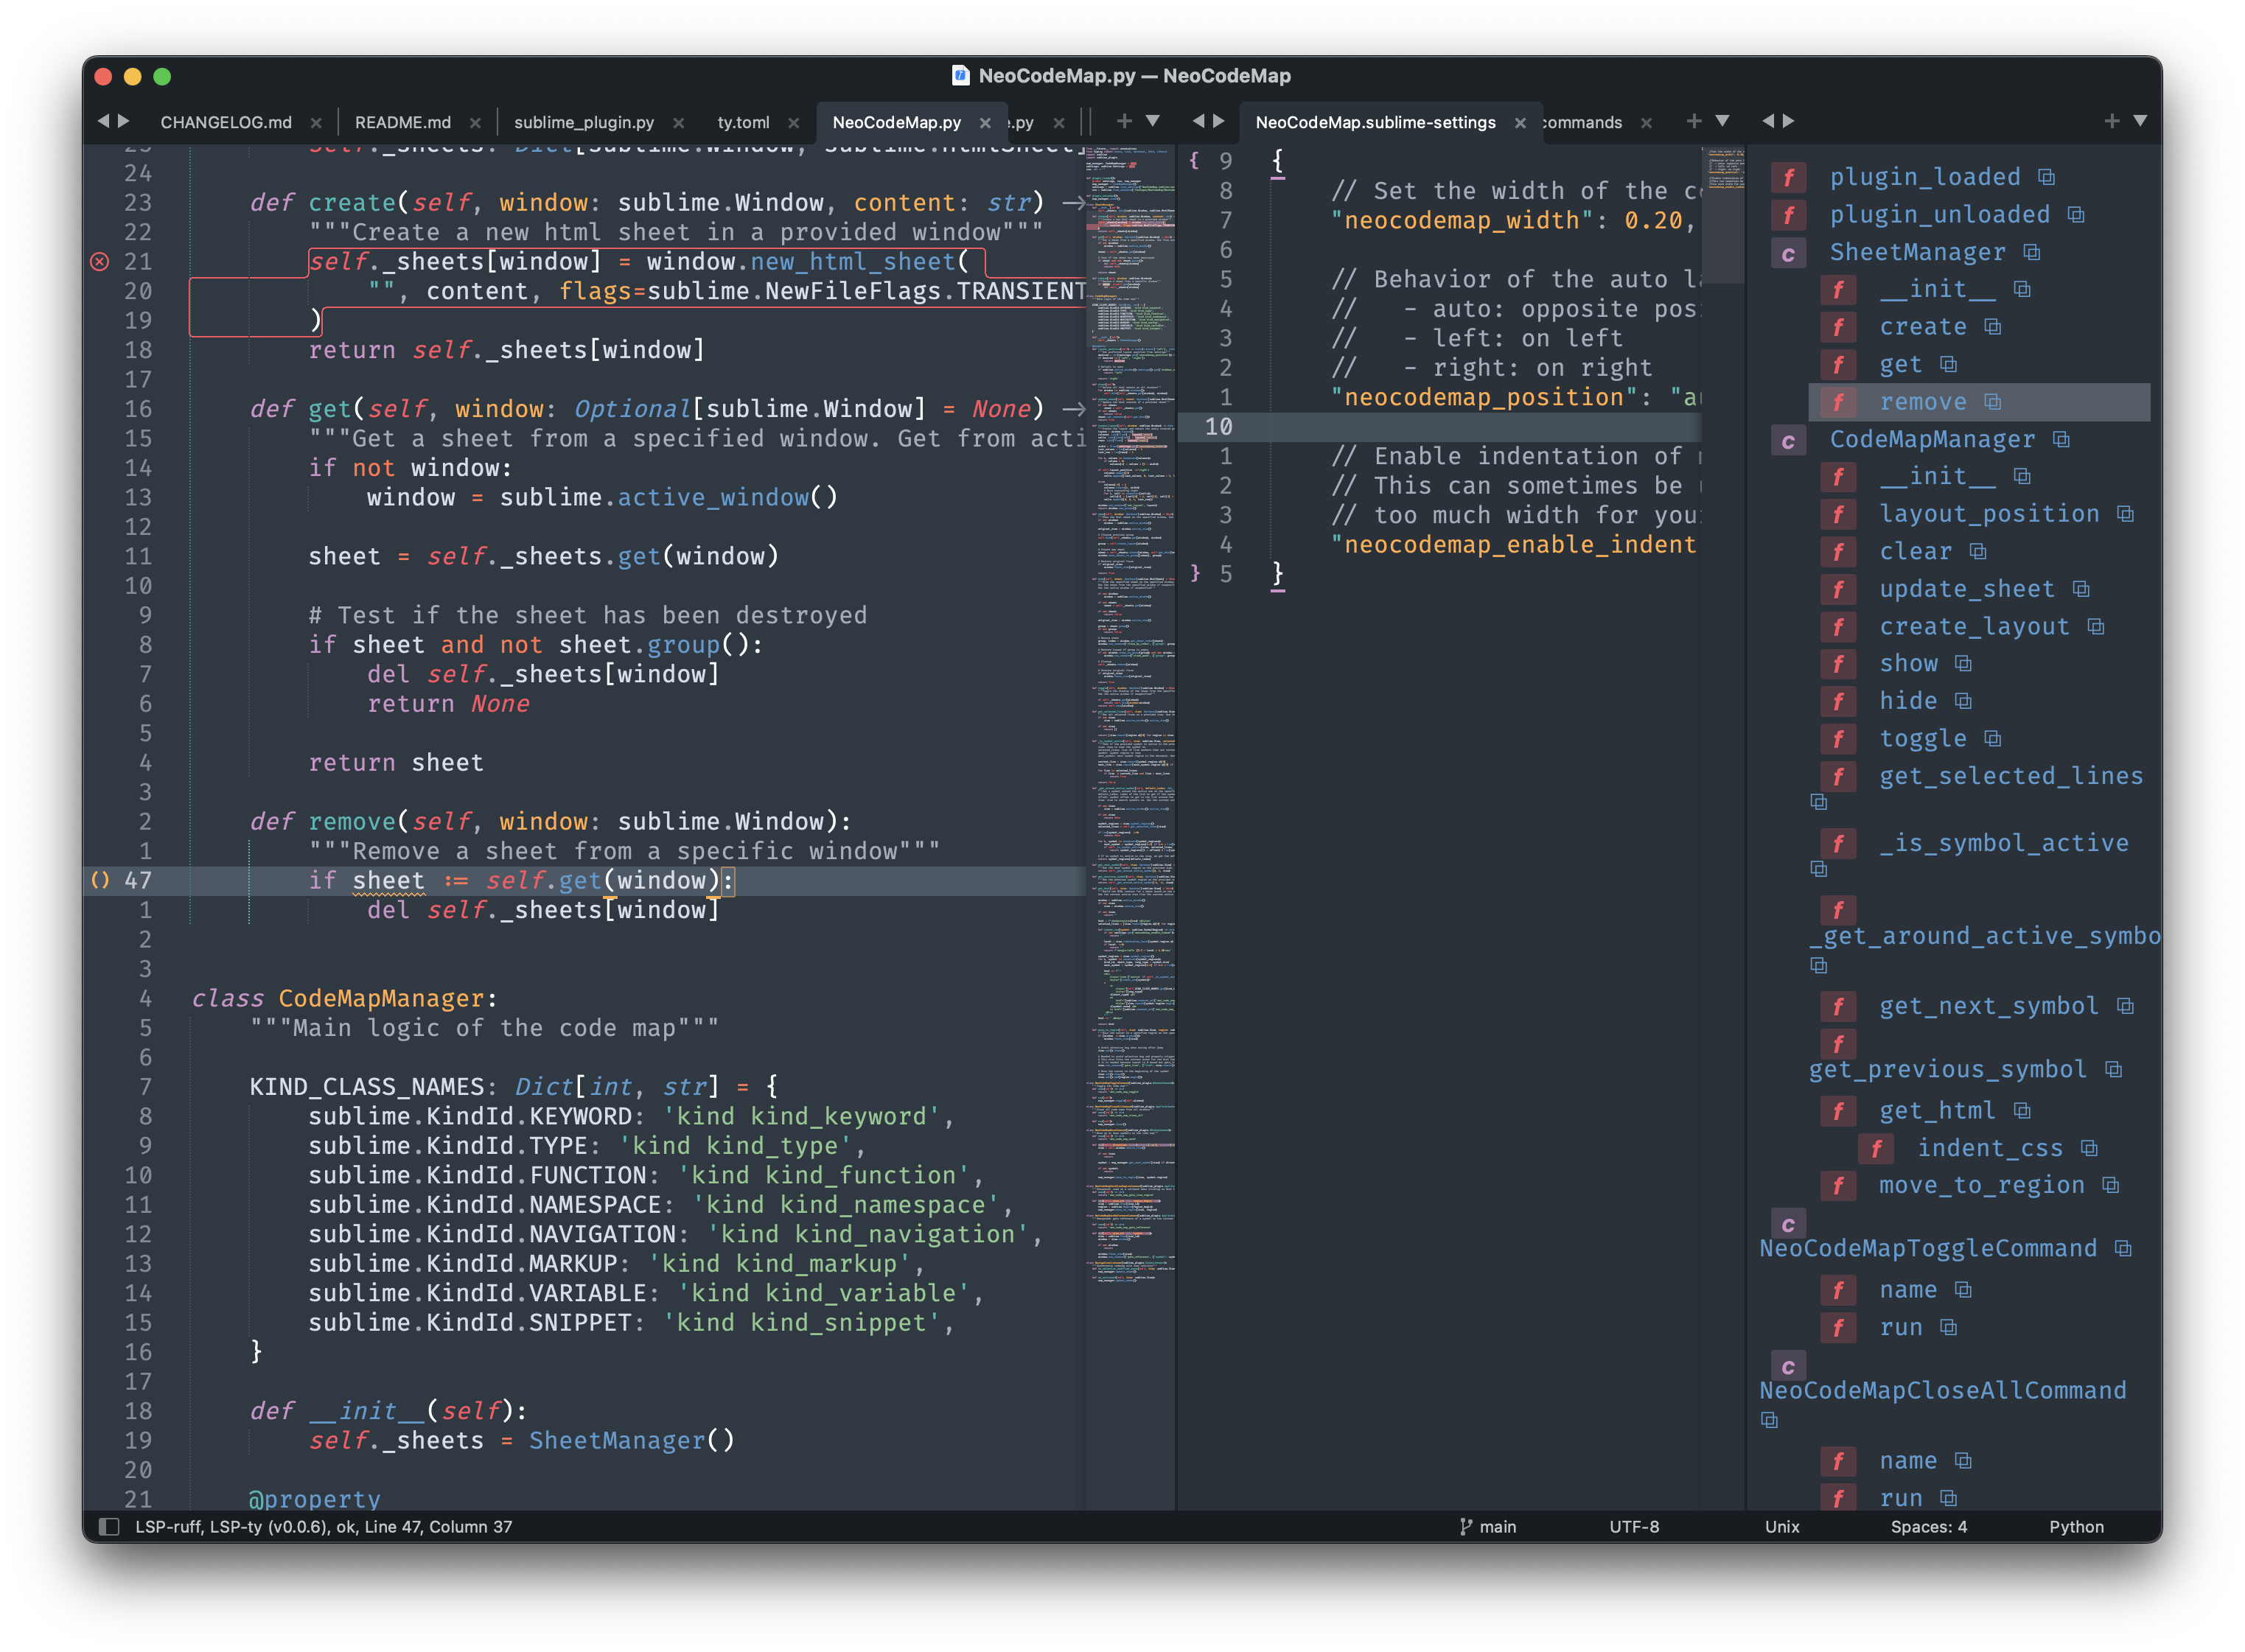Toggle the side bar from the status bar
This screenshot has height=1652, width=2245.
[109, 1527]
